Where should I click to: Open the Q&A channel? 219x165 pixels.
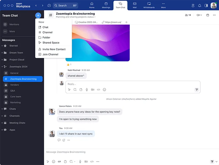pyautogui.click(x=23, y=91)
